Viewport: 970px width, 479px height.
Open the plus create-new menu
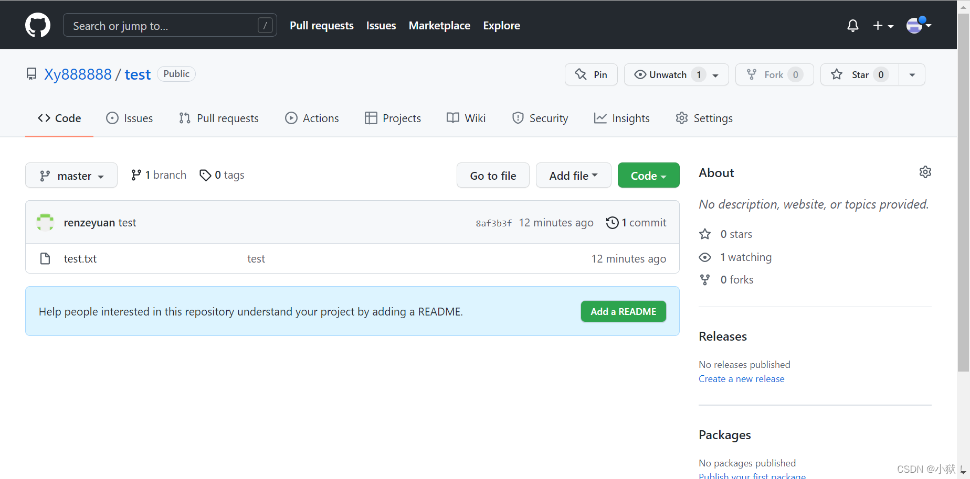(883, 25)
